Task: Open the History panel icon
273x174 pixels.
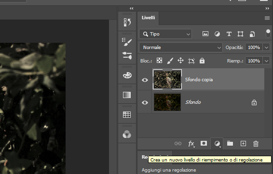Action: coord(127,22)
